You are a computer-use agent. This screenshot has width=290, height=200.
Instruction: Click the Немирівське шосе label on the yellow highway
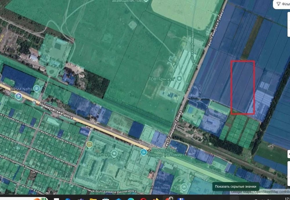(x=56, y=111)
